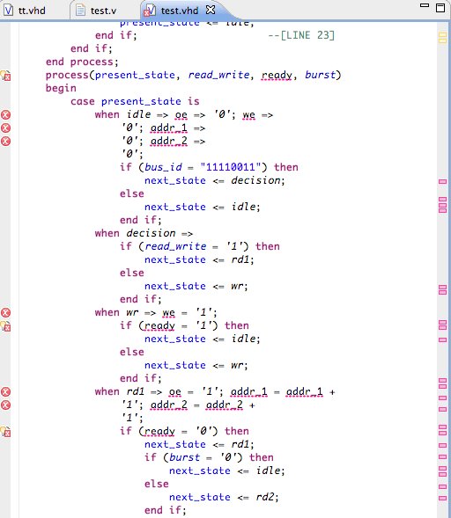
Task: Switch to the tt.vhd editor tab
Action: tap(25, 11)
